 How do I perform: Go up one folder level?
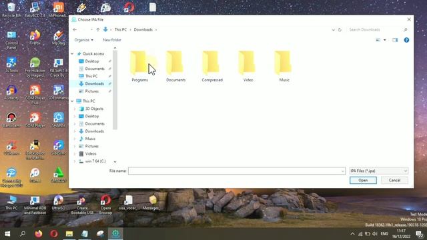click(x=98, y=29)
